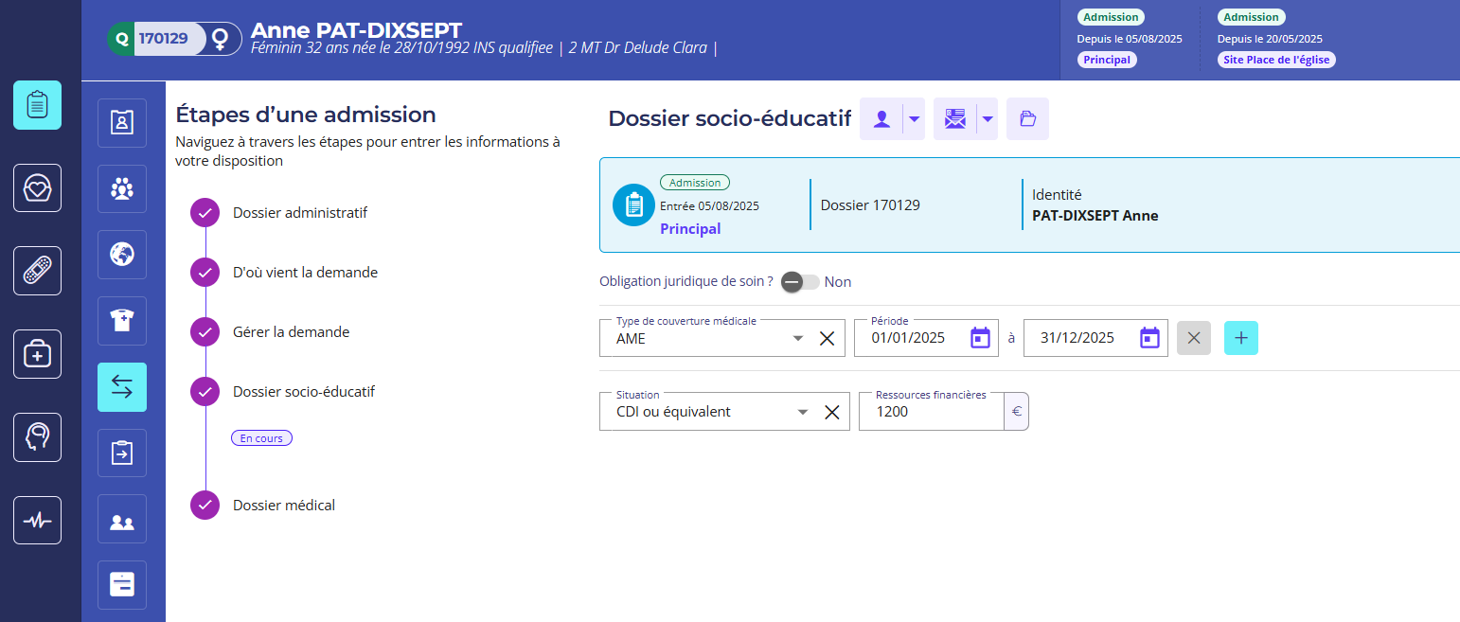Open the head profile psychology icon
This screenshot has width=1460, height=622.
[x=37, y=437]
